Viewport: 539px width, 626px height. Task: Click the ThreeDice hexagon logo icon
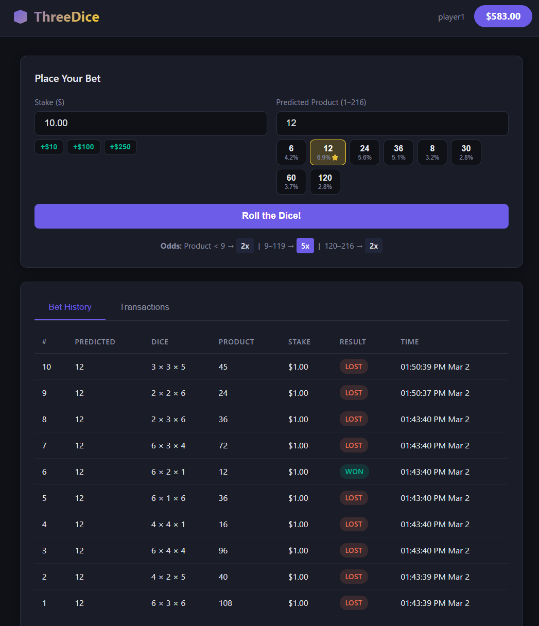(21, 17)
